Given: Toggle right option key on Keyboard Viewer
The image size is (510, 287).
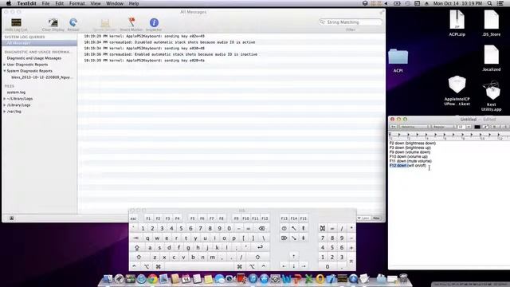Looking at the screenshot, I should tap(252, 266).
